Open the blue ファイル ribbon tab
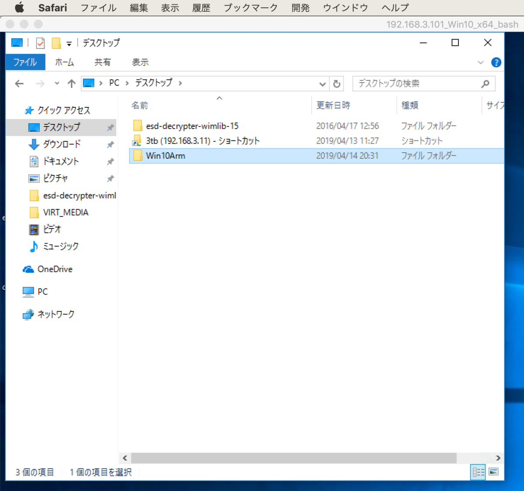 25,62
